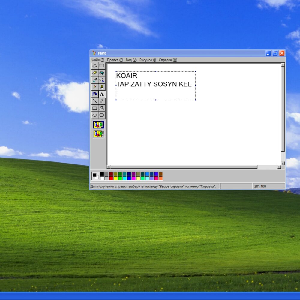
Task: Pick the Ellipse shape tool
Action: [95, 115]
